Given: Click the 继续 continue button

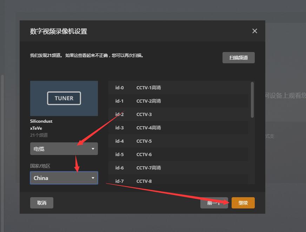Looking at the screenshot, I should click(243, 203).
